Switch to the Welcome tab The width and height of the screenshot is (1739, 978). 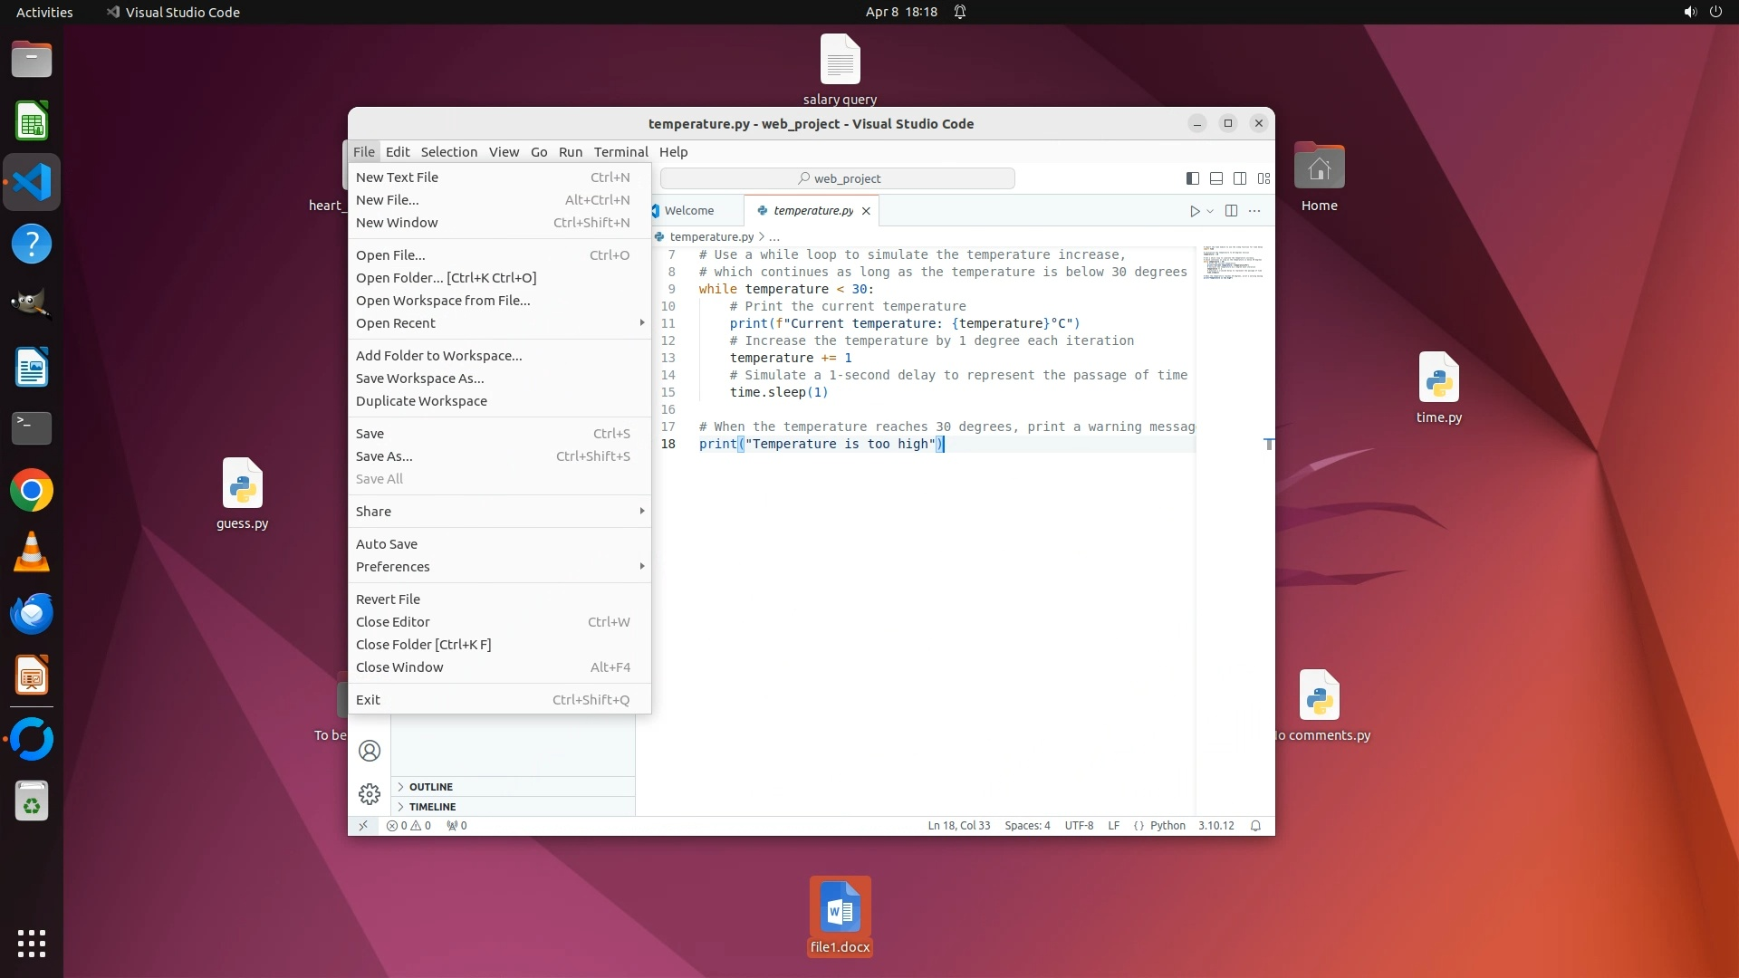pyautogui.click(x=688, y=211)
